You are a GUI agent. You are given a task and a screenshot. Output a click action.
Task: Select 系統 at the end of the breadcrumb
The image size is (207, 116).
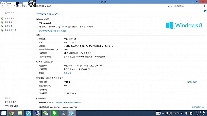pyautogui.click(x=49, y=6)
